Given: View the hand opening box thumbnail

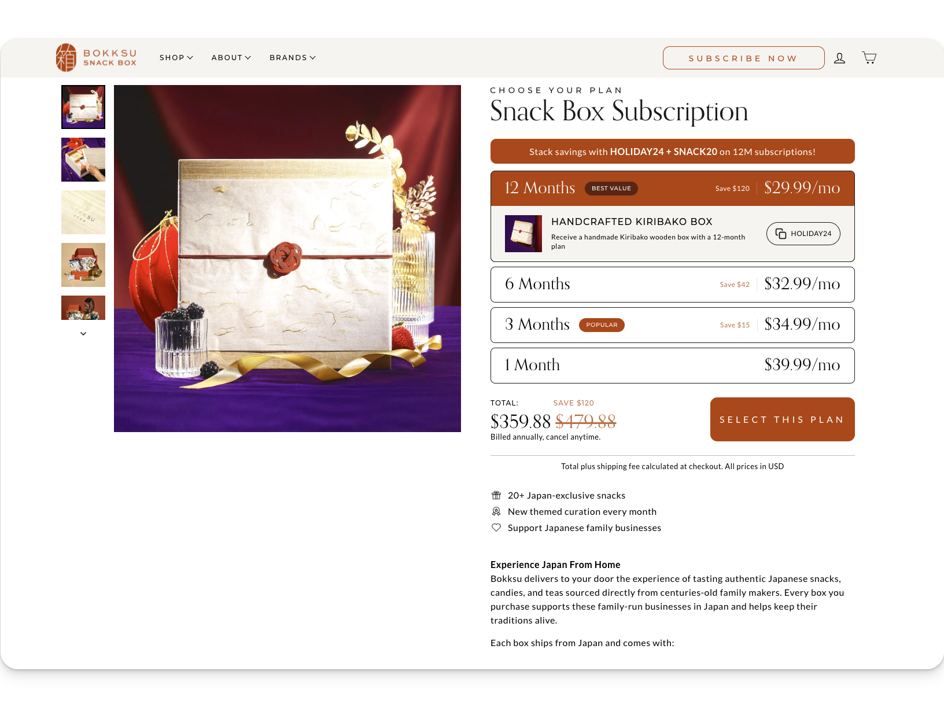Looking at the screenshot, I should click(x=83, y=160).
